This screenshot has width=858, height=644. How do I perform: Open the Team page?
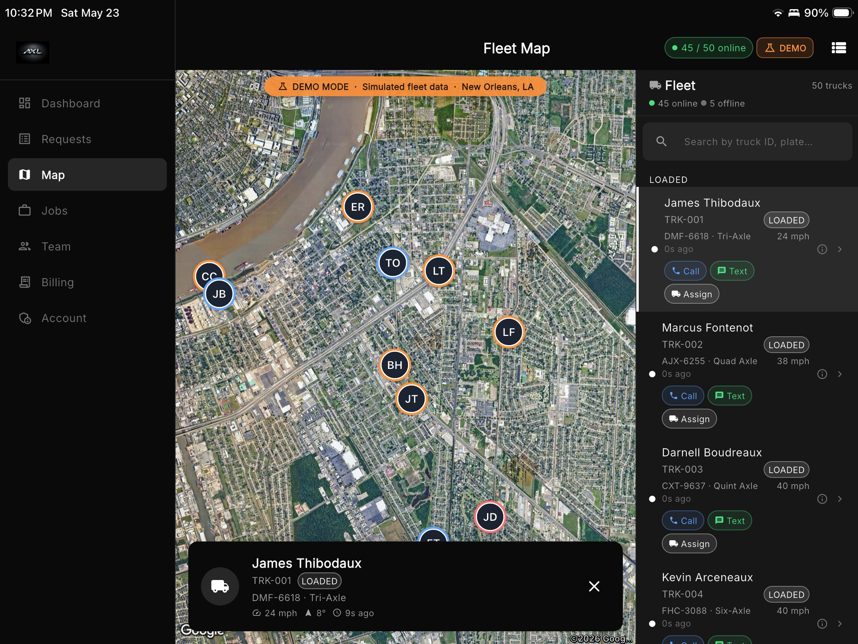87,246
